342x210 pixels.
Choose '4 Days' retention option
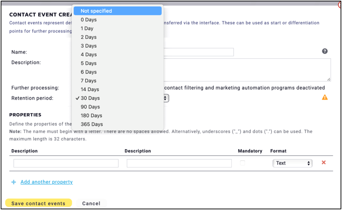(x=118, y=54)
